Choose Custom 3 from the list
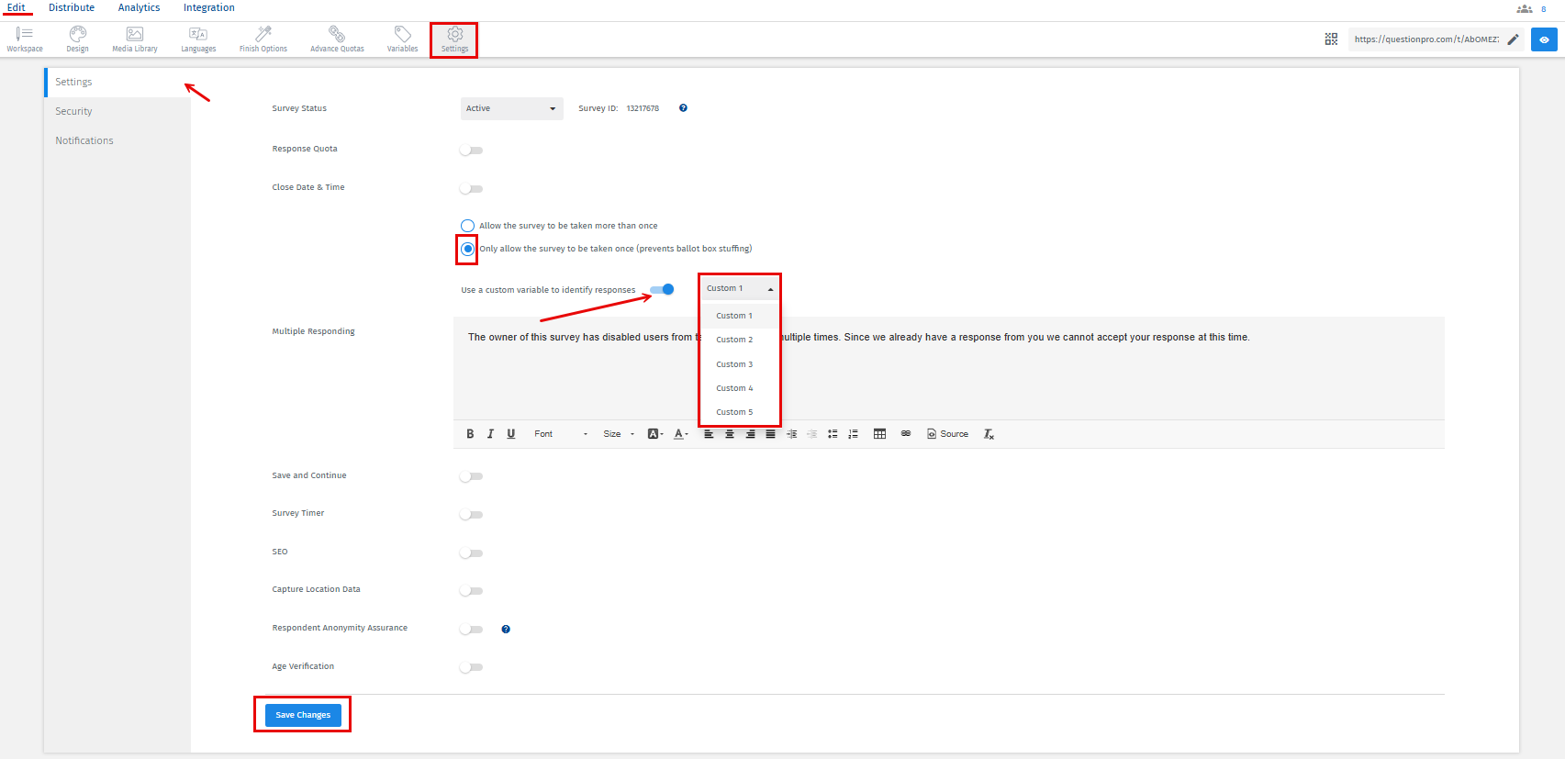Image resolution: width=1565 pixels, height=759 pixels. [740, 364]
